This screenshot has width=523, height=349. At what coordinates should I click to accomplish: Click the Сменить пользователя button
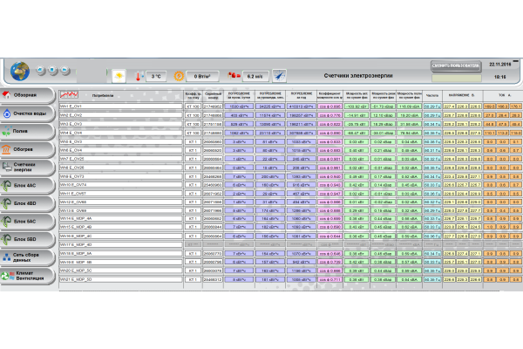click(x=455, y=65)
